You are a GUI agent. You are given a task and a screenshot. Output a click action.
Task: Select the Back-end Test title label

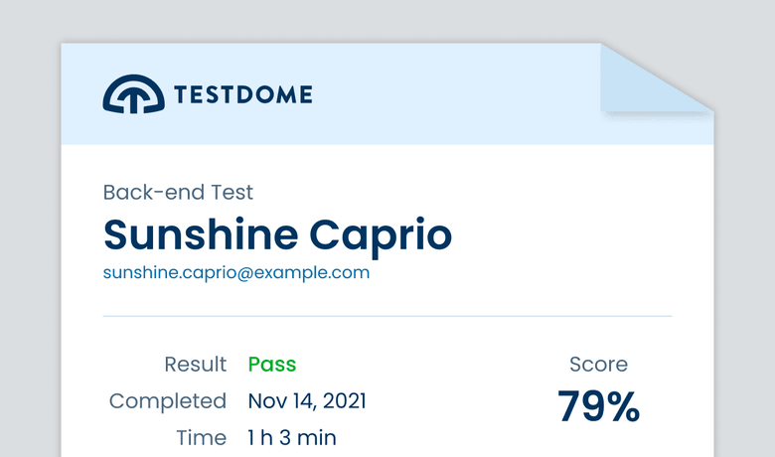click(178, 193)
